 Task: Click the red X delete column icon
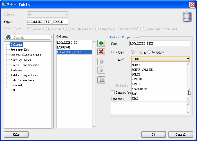(x=101, y=52)
